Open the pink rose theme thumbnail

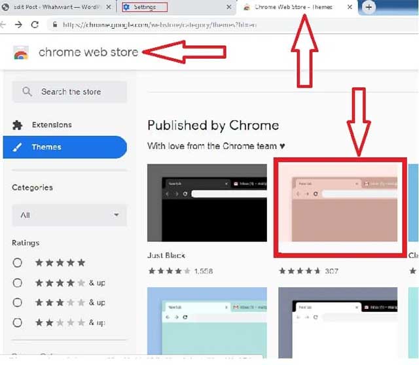pyautogui.click(x=338, y=203)
